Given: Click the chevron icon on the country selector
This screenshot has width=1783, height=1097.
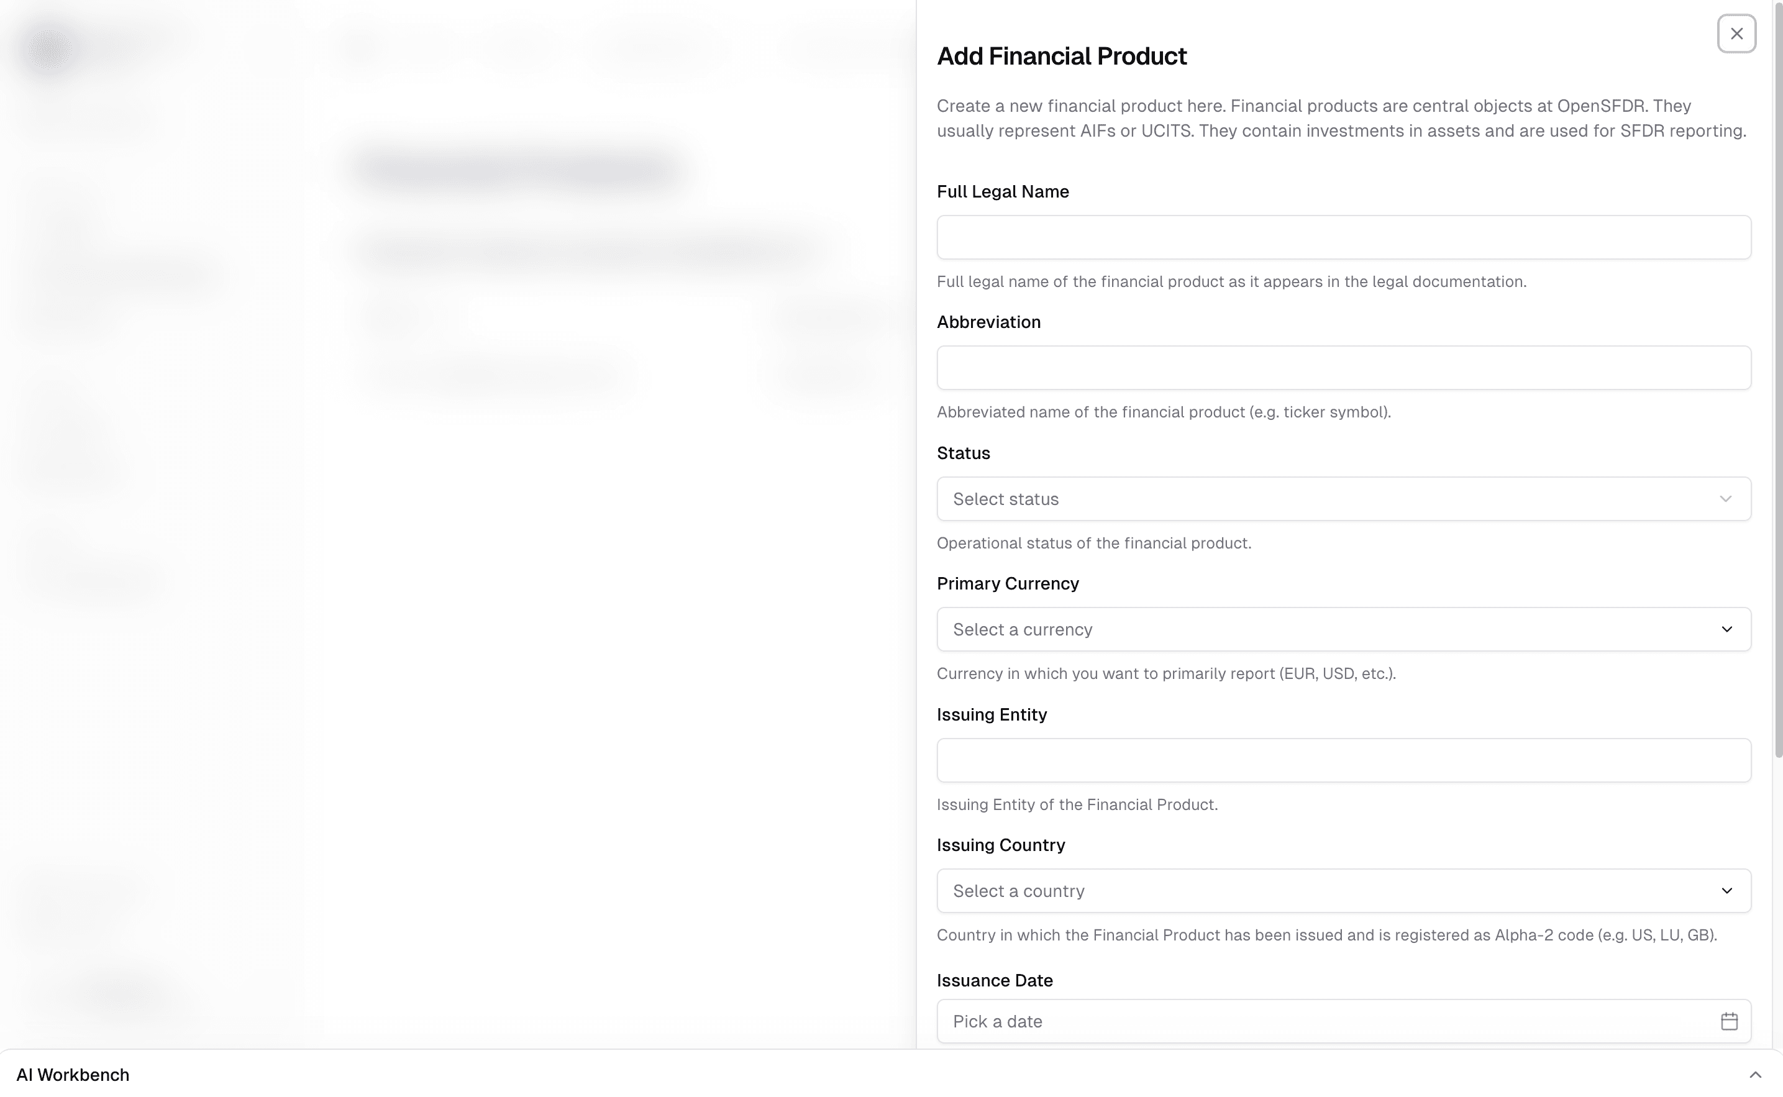Looking at the screenshot, I should (1727, 890).
